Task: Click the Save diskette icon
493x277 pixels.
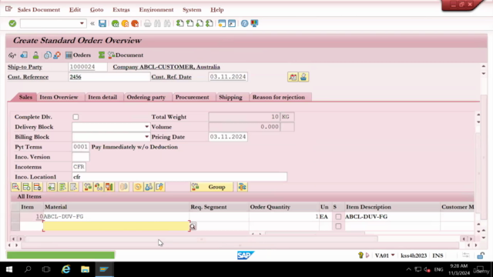Action: coord(102,23)
